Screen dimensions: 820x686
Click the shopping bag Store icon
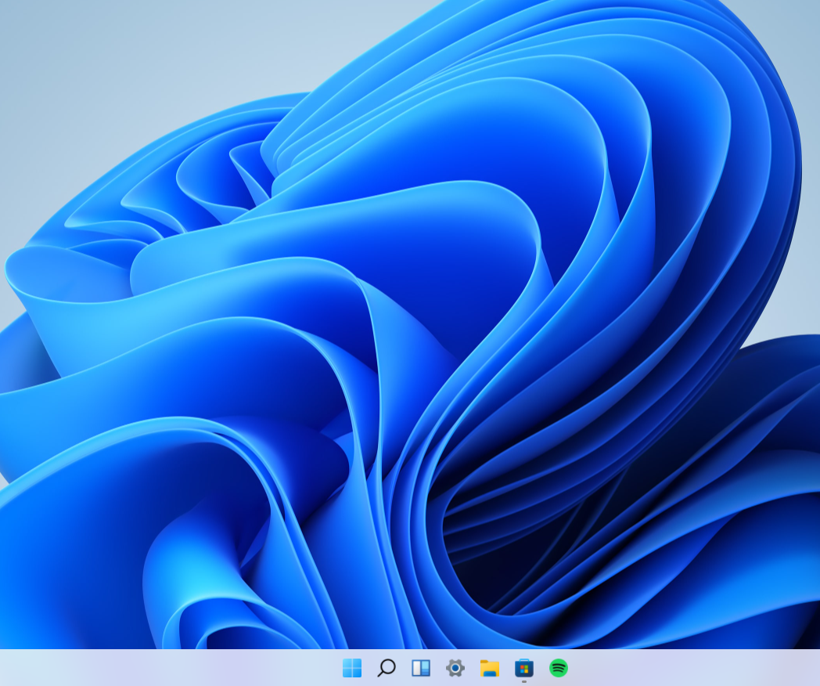tap(524, 668)
